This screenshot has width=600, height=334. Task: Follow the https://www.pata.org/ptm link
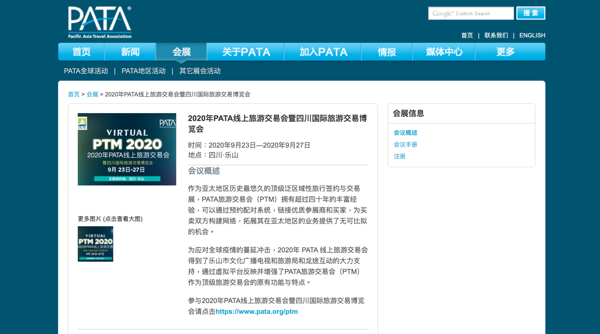(257, 312)
